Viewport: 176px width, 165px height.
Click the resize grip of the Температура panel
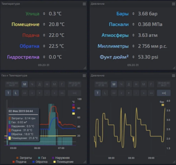85,68
